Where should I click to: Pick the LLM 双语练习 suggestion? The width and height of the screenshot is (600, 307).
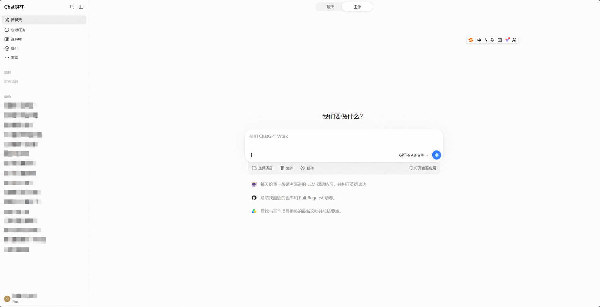309,184
